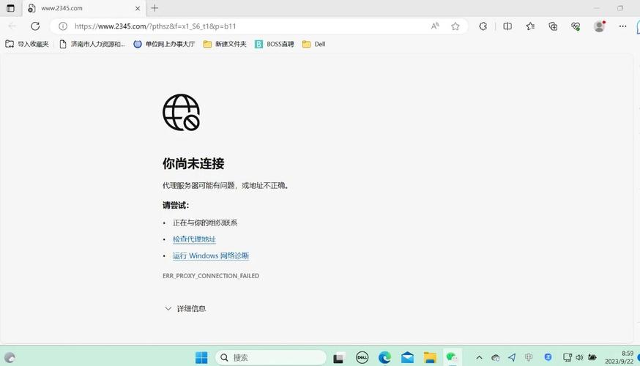Open File Explorer on taskbar
640x366 pixels.
430,358
